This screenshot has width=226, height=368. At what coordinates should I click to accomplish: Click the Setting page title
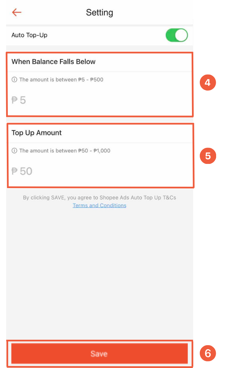pyautogui.click(x=100, y=13)
